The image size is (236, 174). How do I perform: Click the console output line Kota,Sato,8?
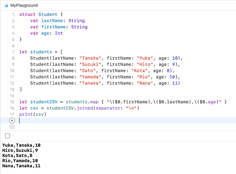point(17,156)
